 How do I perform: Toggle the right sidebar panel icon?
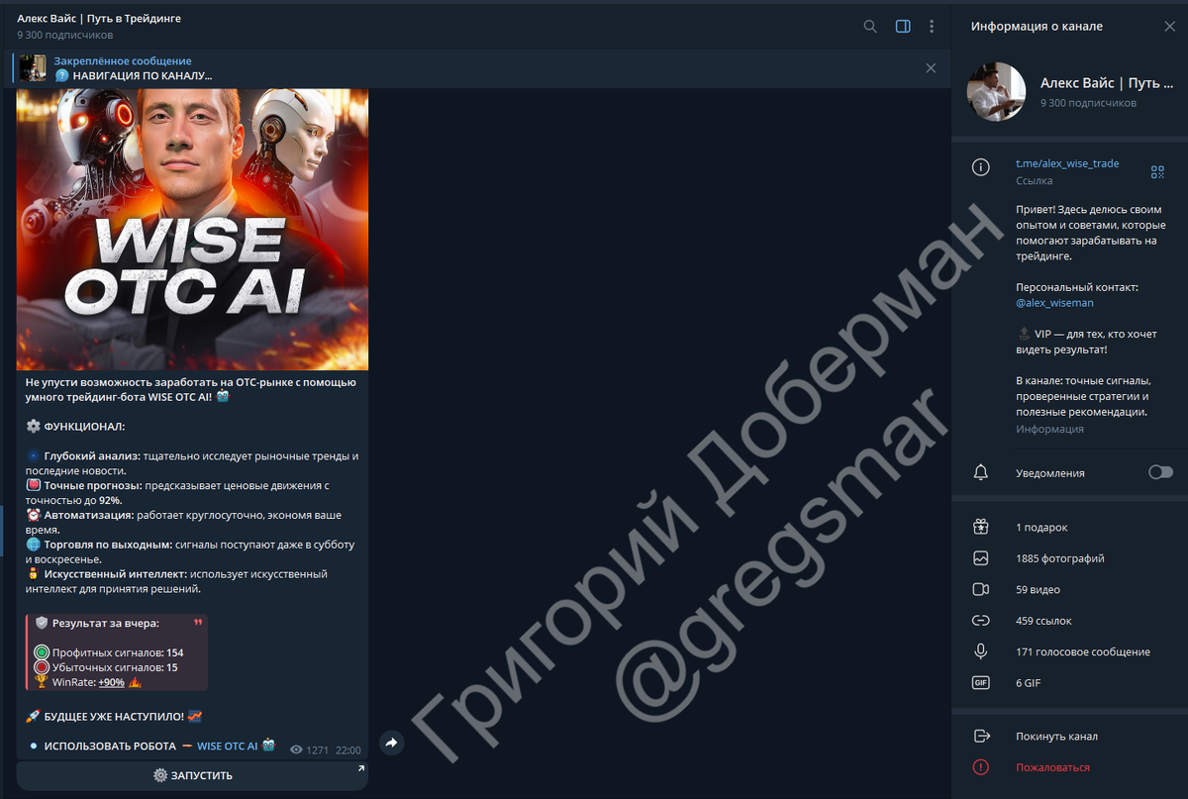point(903,27)
